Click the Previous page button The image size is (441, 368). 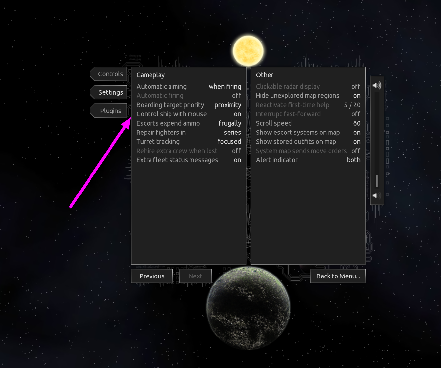[x=152, y=276]
